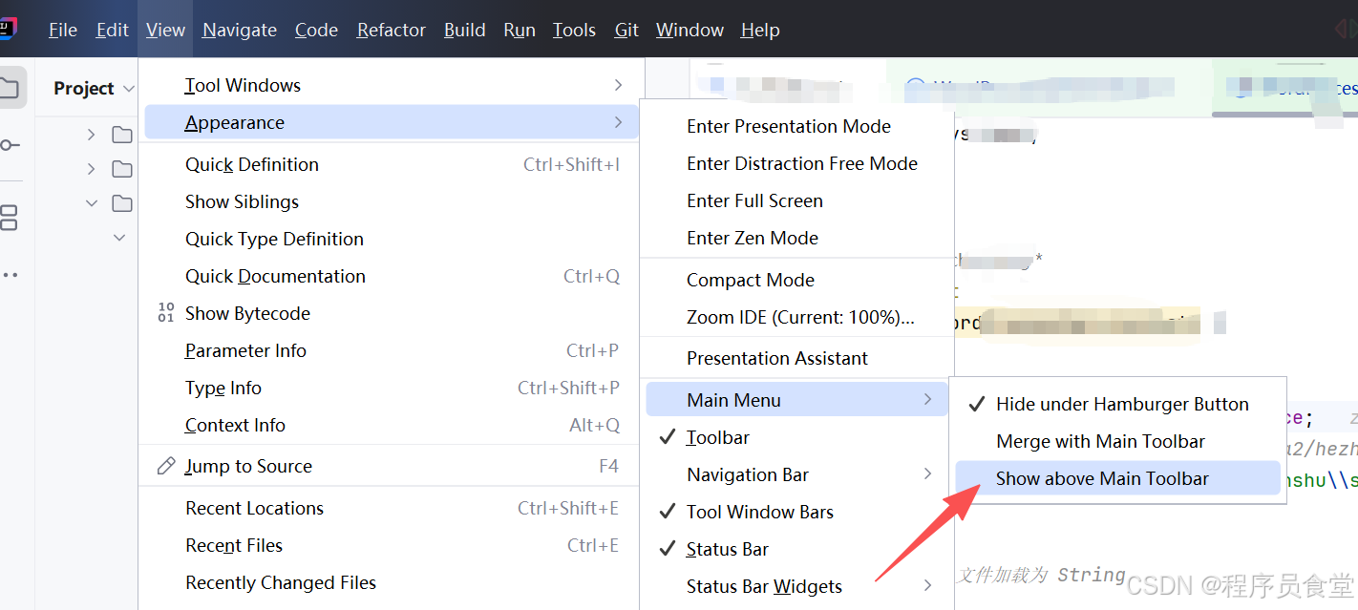Open the Navigation Bar submenu
Viewport: 1358px width, 610px height.
(x=796, y=474)
